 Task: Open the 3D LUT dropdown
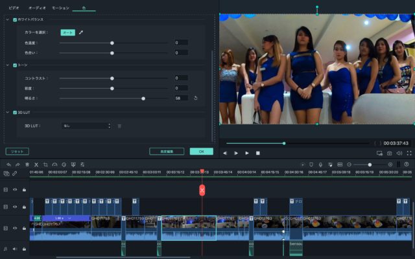point(86,126)
